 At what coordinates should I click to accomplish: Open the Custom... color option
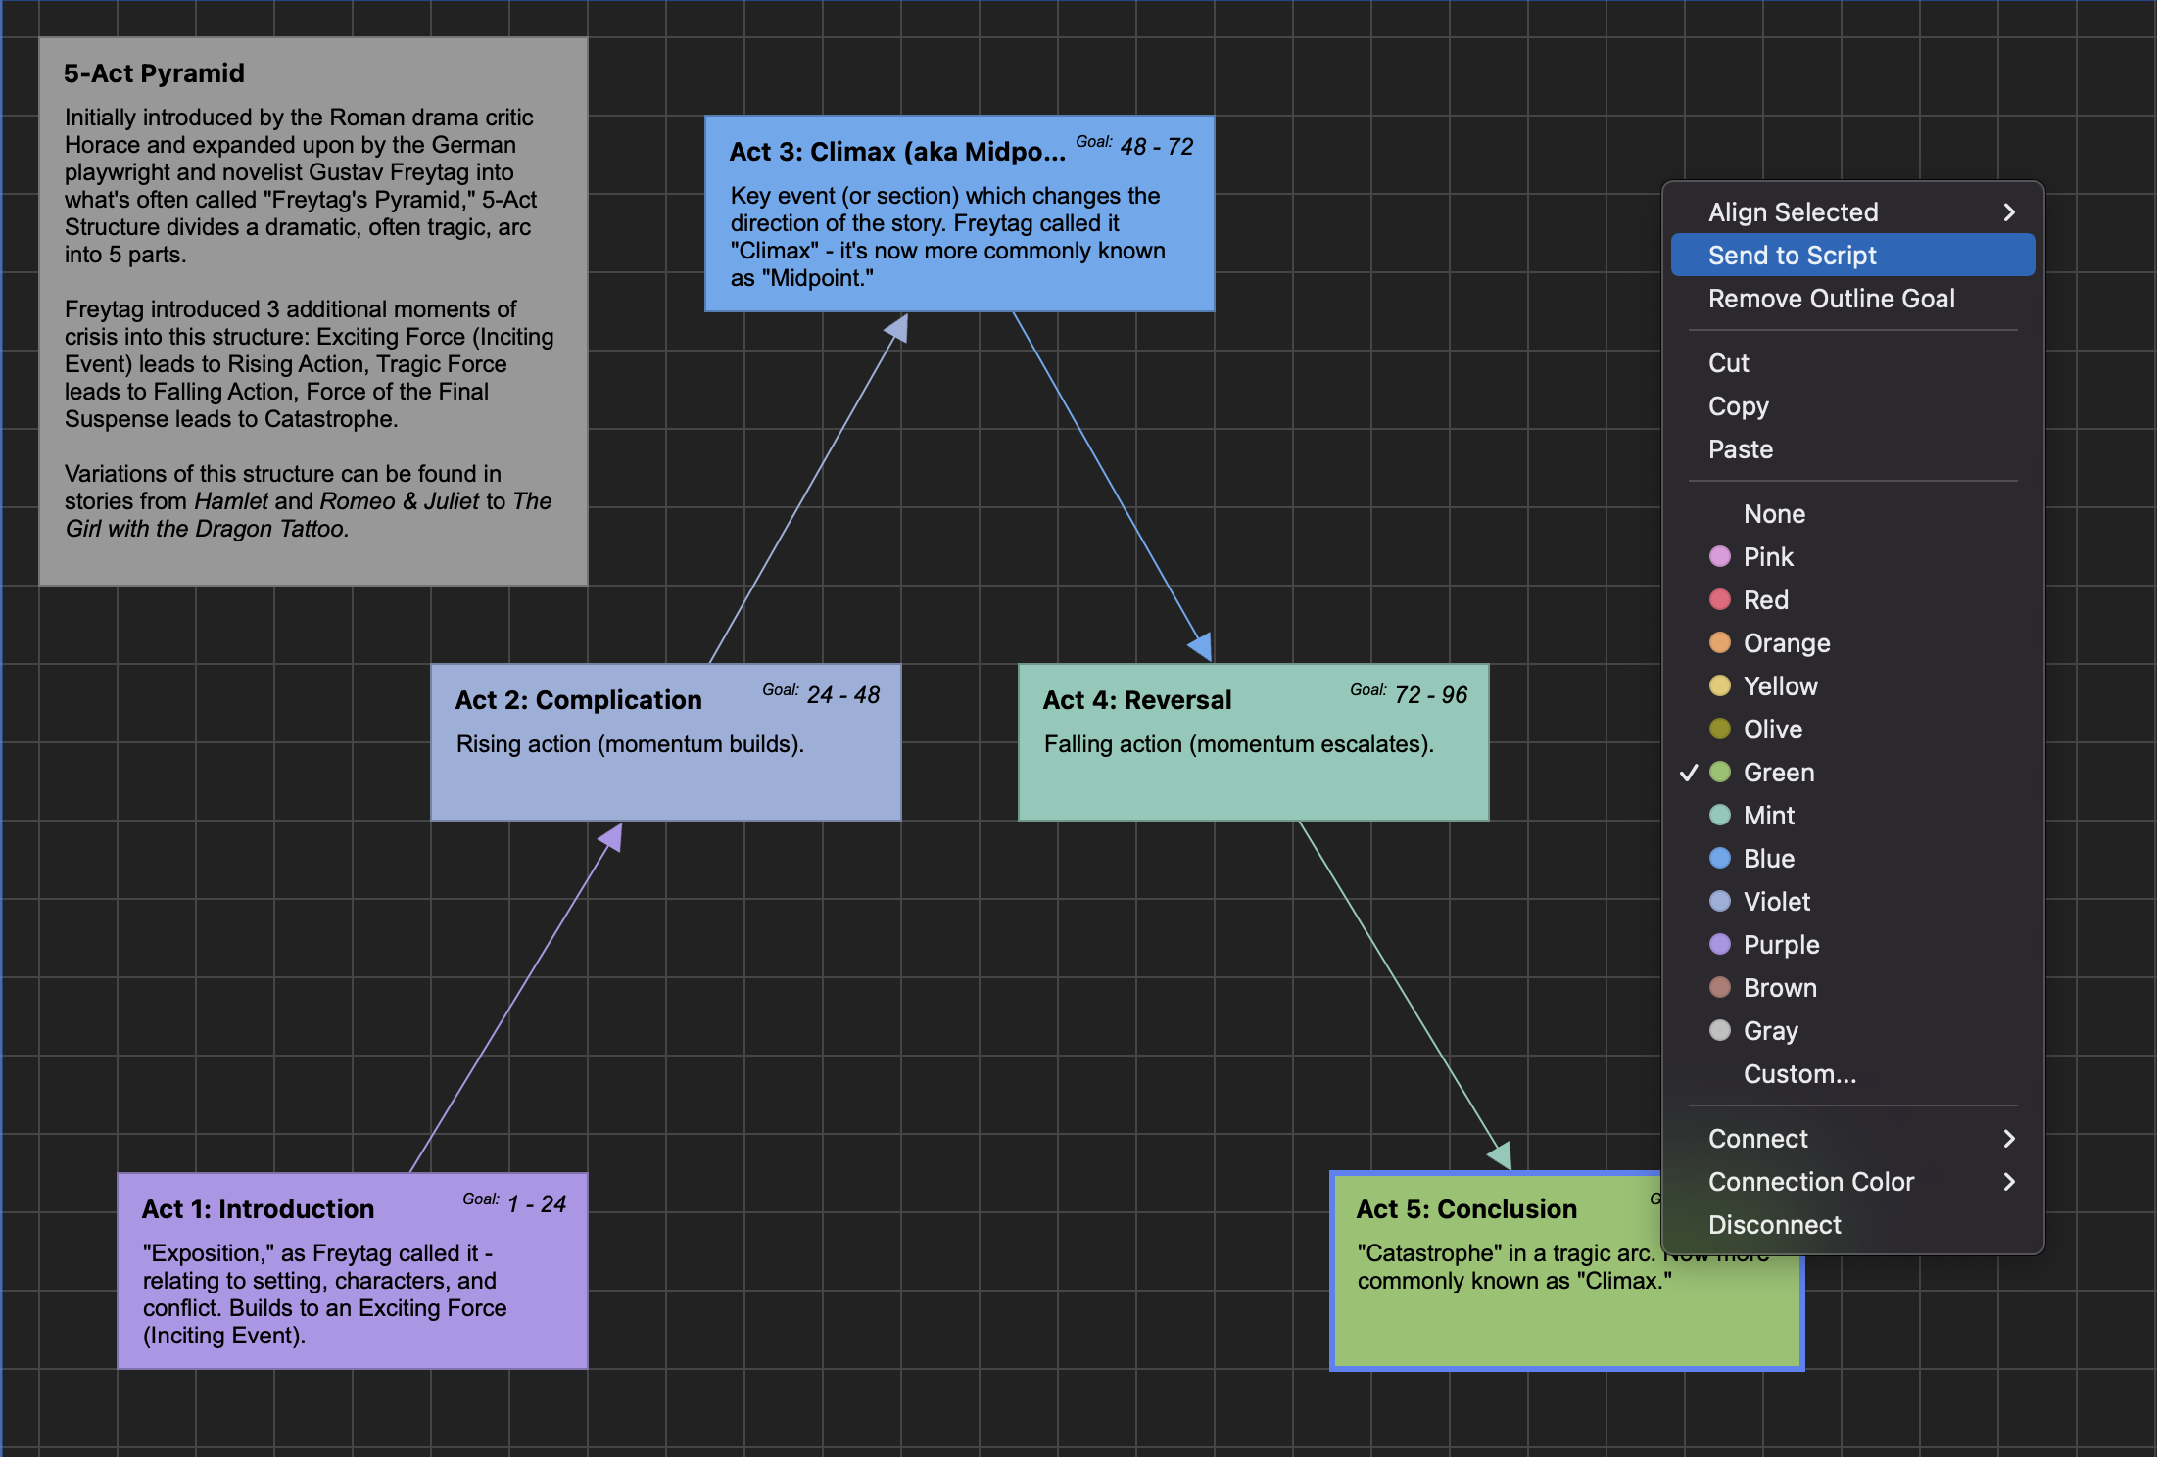tap(1799, 1074)
